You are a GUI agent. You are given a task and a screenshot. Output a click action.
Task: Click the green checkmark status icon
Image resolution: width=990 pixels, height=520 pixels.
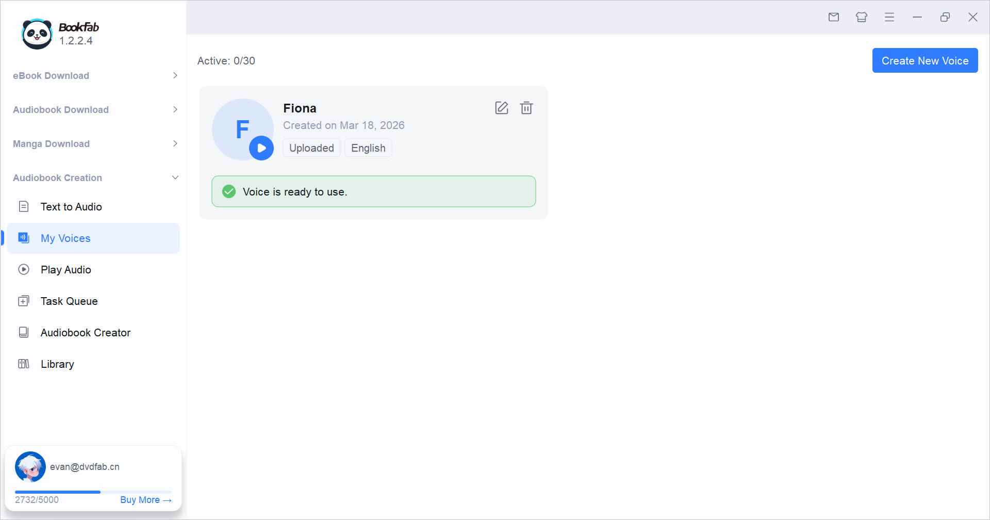point(229,191)
